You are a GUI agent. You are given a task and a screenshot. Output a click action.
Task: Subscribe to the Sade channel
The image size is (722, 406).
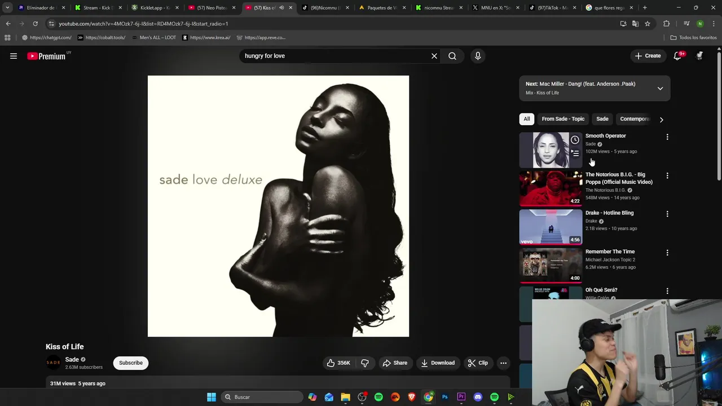coord(131,363)
